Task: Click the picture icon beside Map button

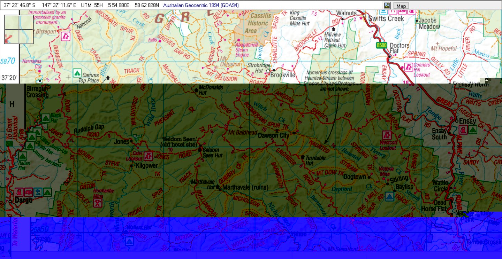Action: (387, 6)
